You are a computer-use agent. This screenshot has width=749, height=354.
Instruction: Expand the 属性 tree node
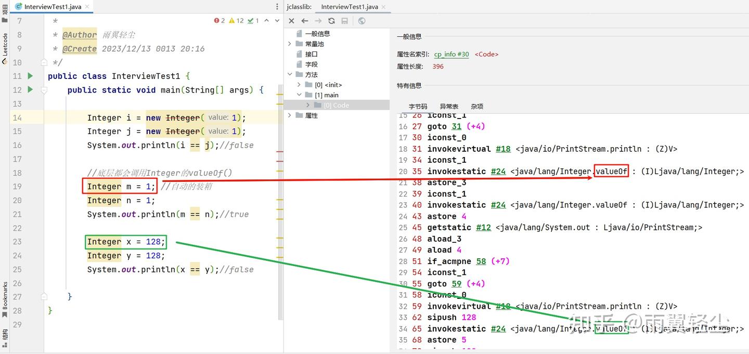pyautogui.click(x=290, y=115)
